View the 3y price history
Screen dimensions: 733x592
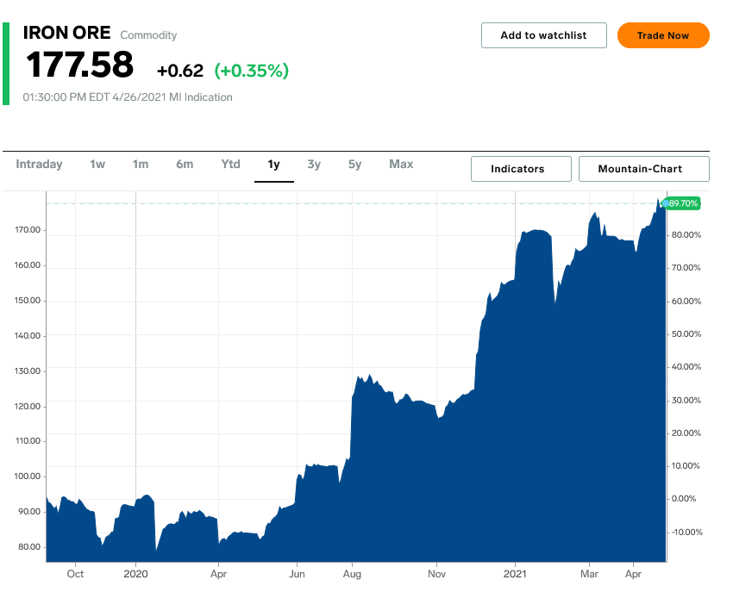click(x=314, y=164)
